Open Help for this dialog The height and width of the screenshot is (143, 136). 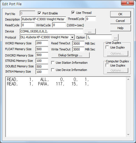tap(120, 28)
